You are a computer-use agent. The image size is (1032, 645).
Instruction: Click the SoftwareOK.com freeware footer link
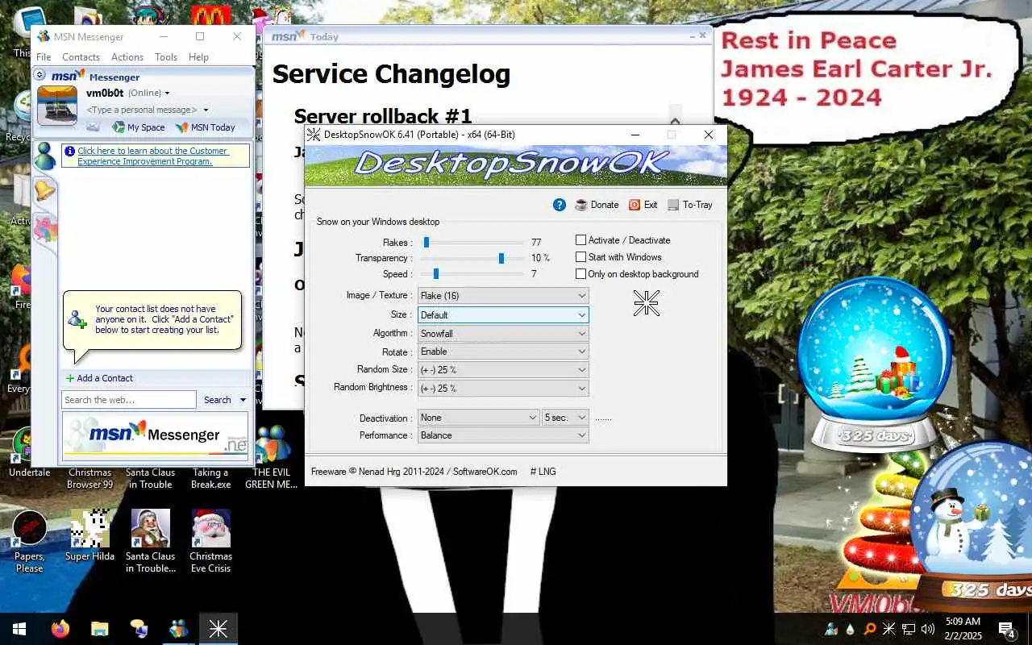[485, 472]
